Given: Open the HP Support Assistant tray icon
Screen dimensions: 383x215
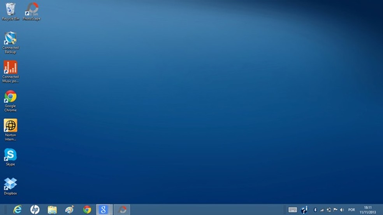Looking at the screenshot, I should tap(304, 210).
